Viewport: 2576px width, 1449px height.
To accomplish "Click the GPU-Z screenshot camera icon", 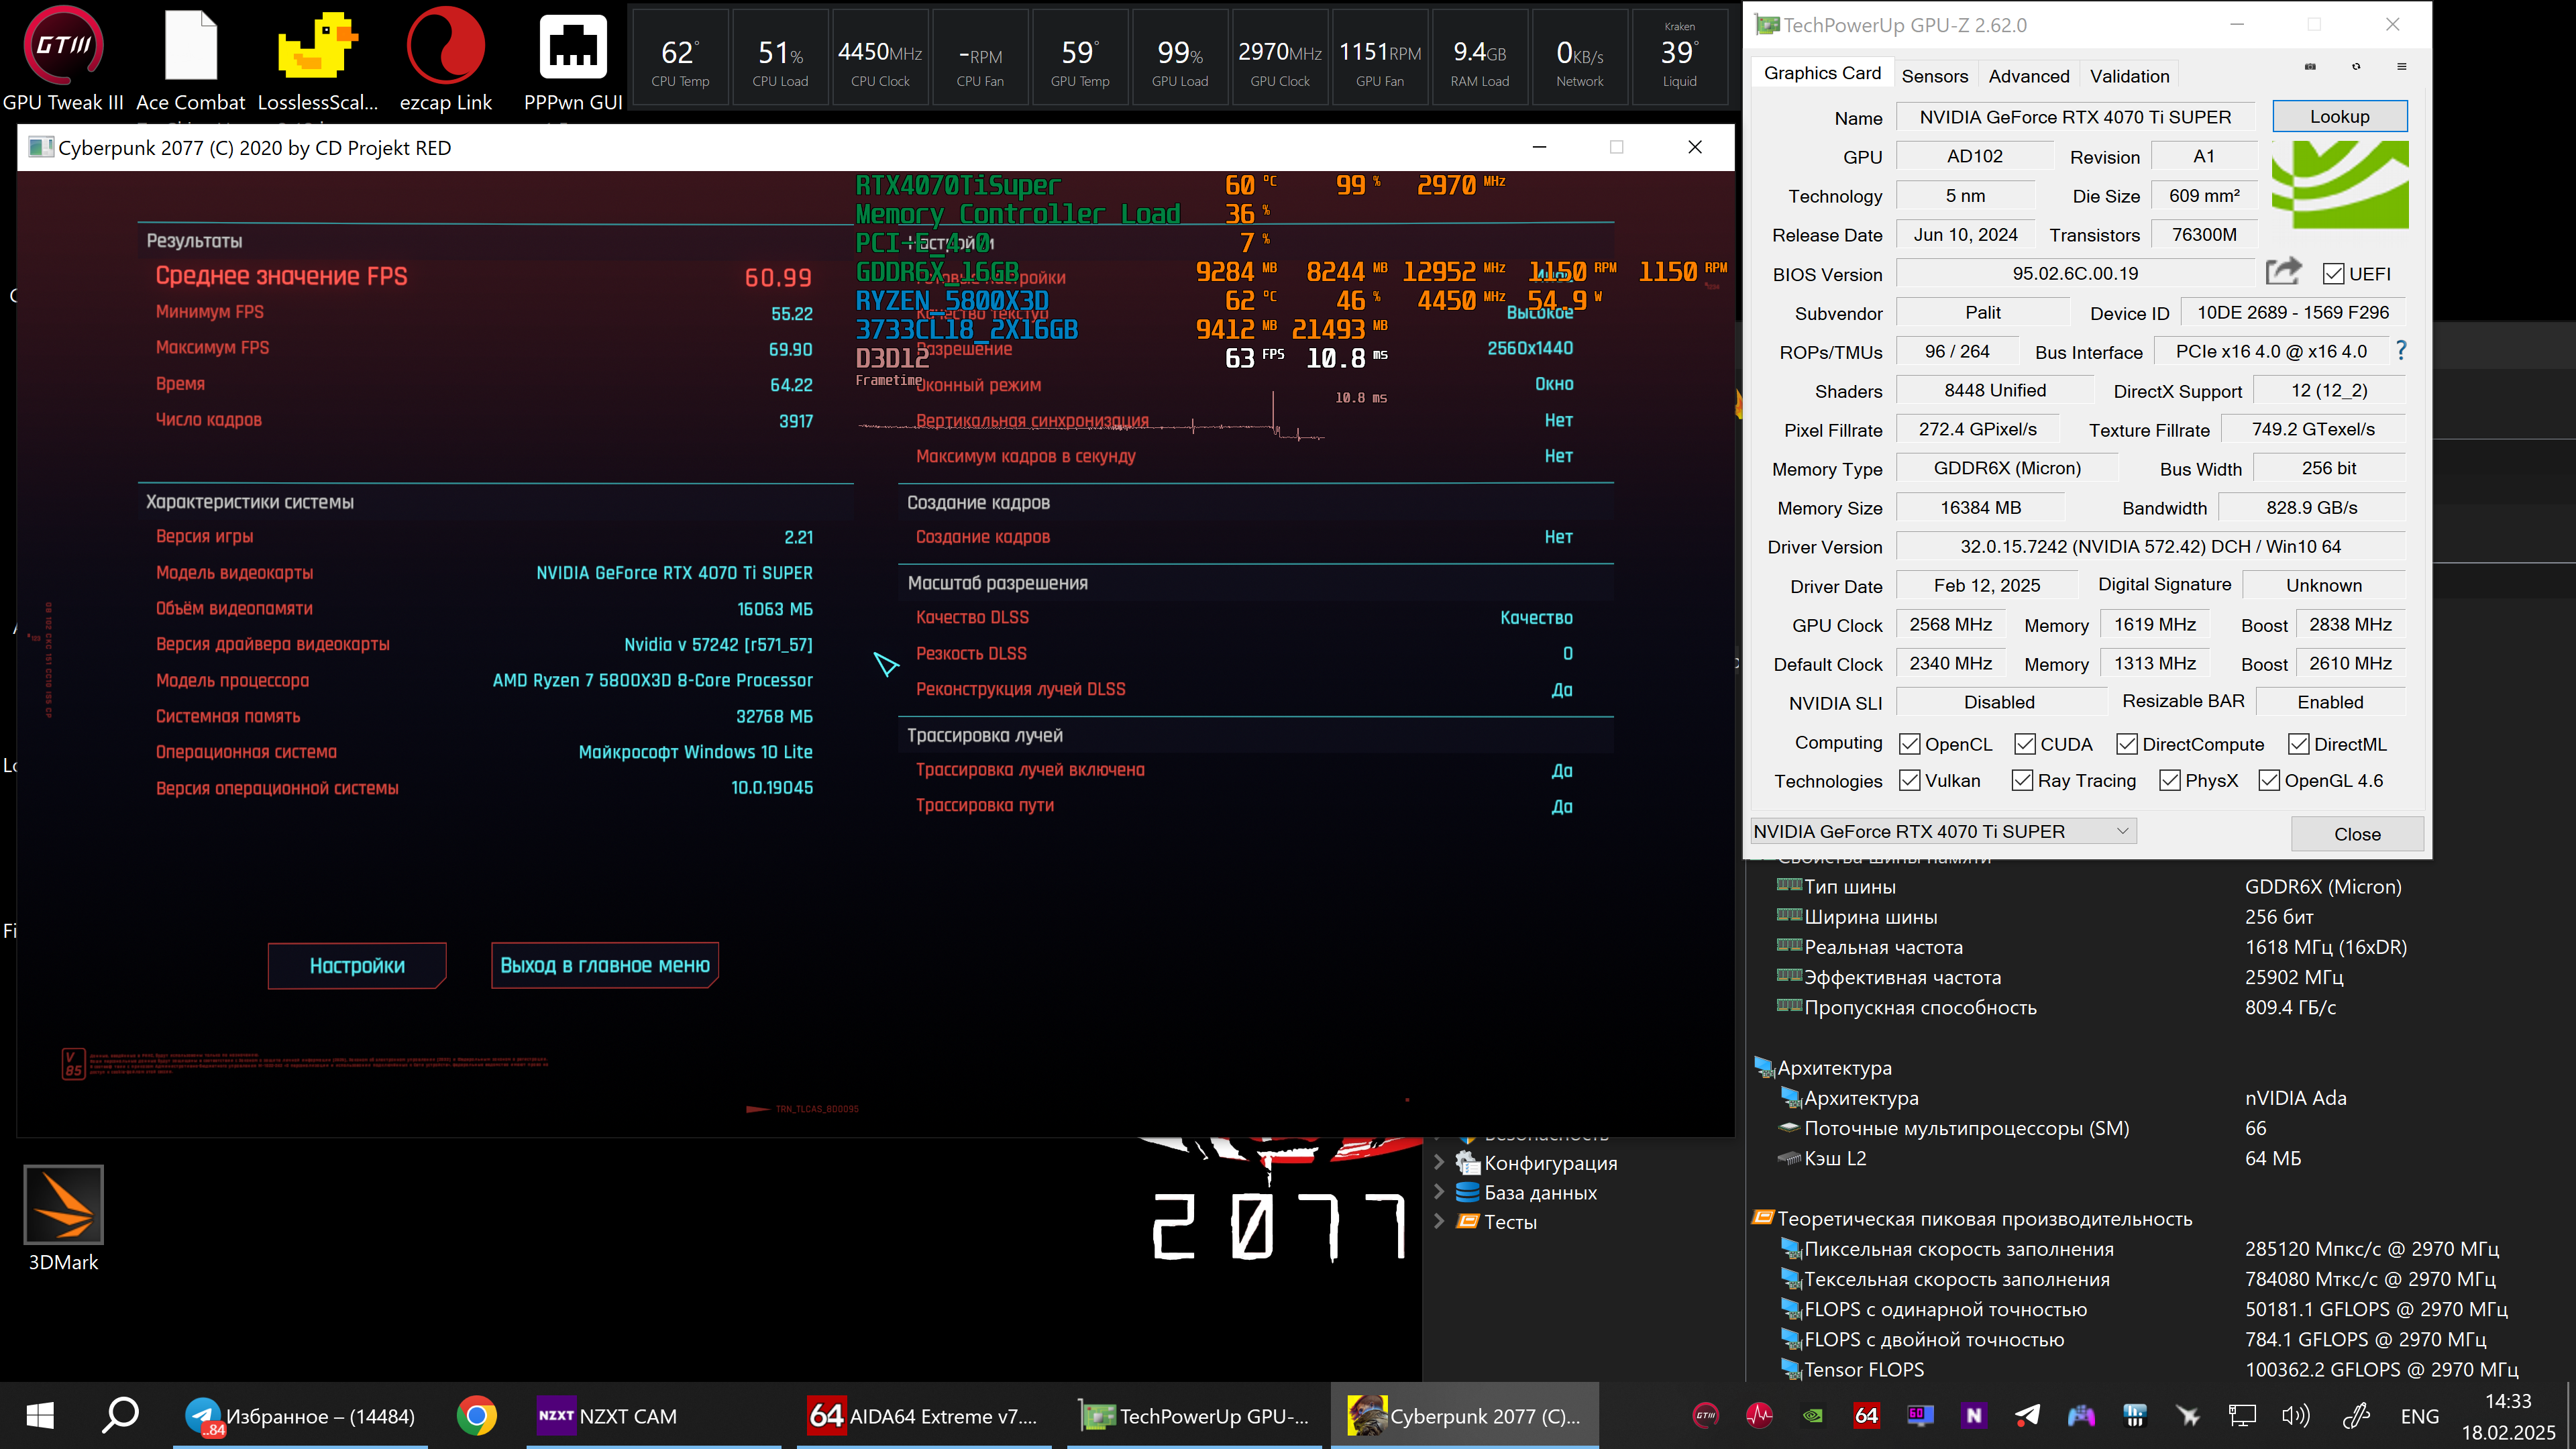I will [2310, 67].
